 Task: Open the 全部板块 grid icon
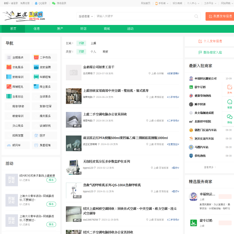pyautogui.click(x=9, y=57)
